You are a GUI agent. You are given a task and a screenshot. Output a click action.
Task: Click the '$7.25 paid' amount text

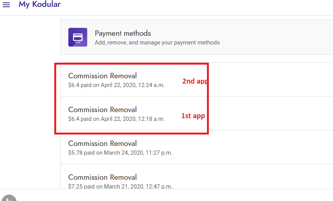tap(81, 186)
